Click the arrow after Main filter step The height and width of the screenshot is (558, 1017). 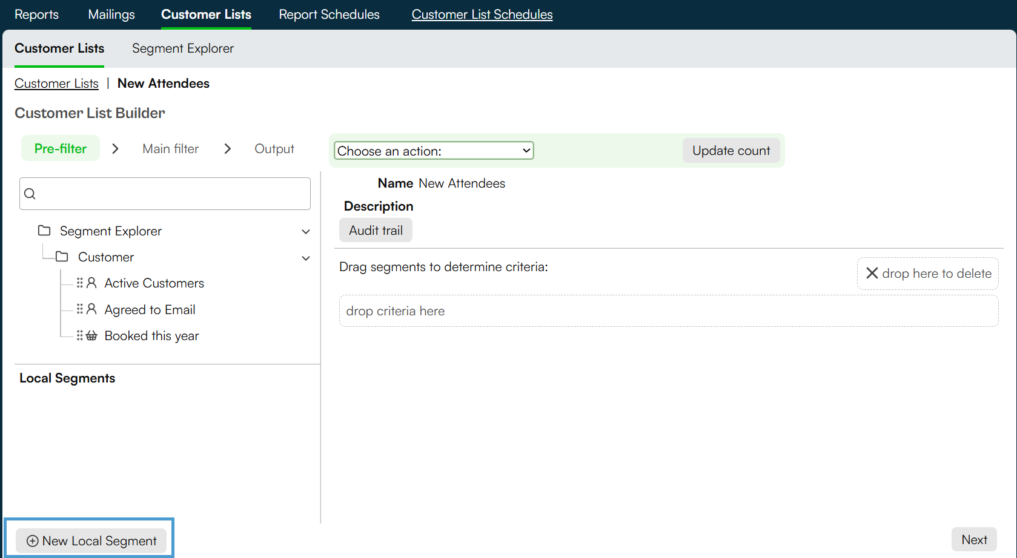click(x=227, y=149)
